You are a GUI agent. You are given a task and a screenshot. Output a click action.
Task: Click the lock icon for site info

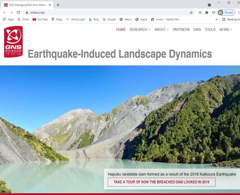coord(27,12)
